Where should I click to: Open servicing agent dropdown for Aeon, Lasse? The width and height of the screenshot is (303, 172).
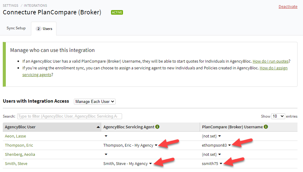106,136
